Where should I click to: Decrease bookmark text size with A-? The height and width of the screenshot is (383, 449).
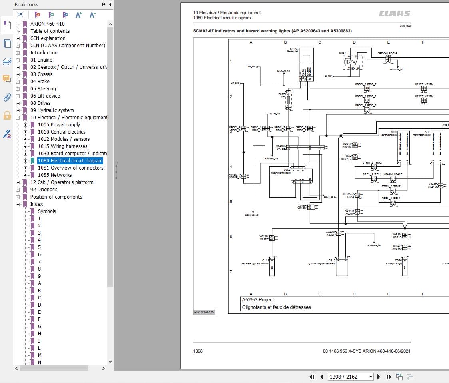(x=92, y=15)
